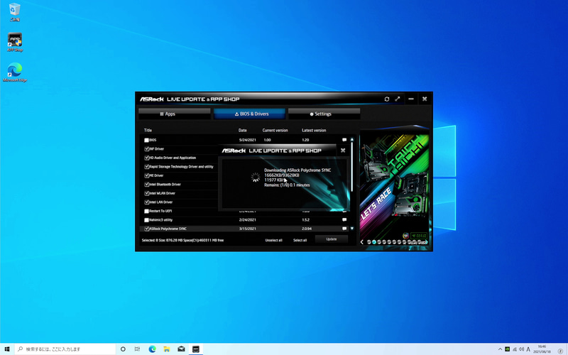Open the comment icon in Nahimic3 utility row

[344, 220]
